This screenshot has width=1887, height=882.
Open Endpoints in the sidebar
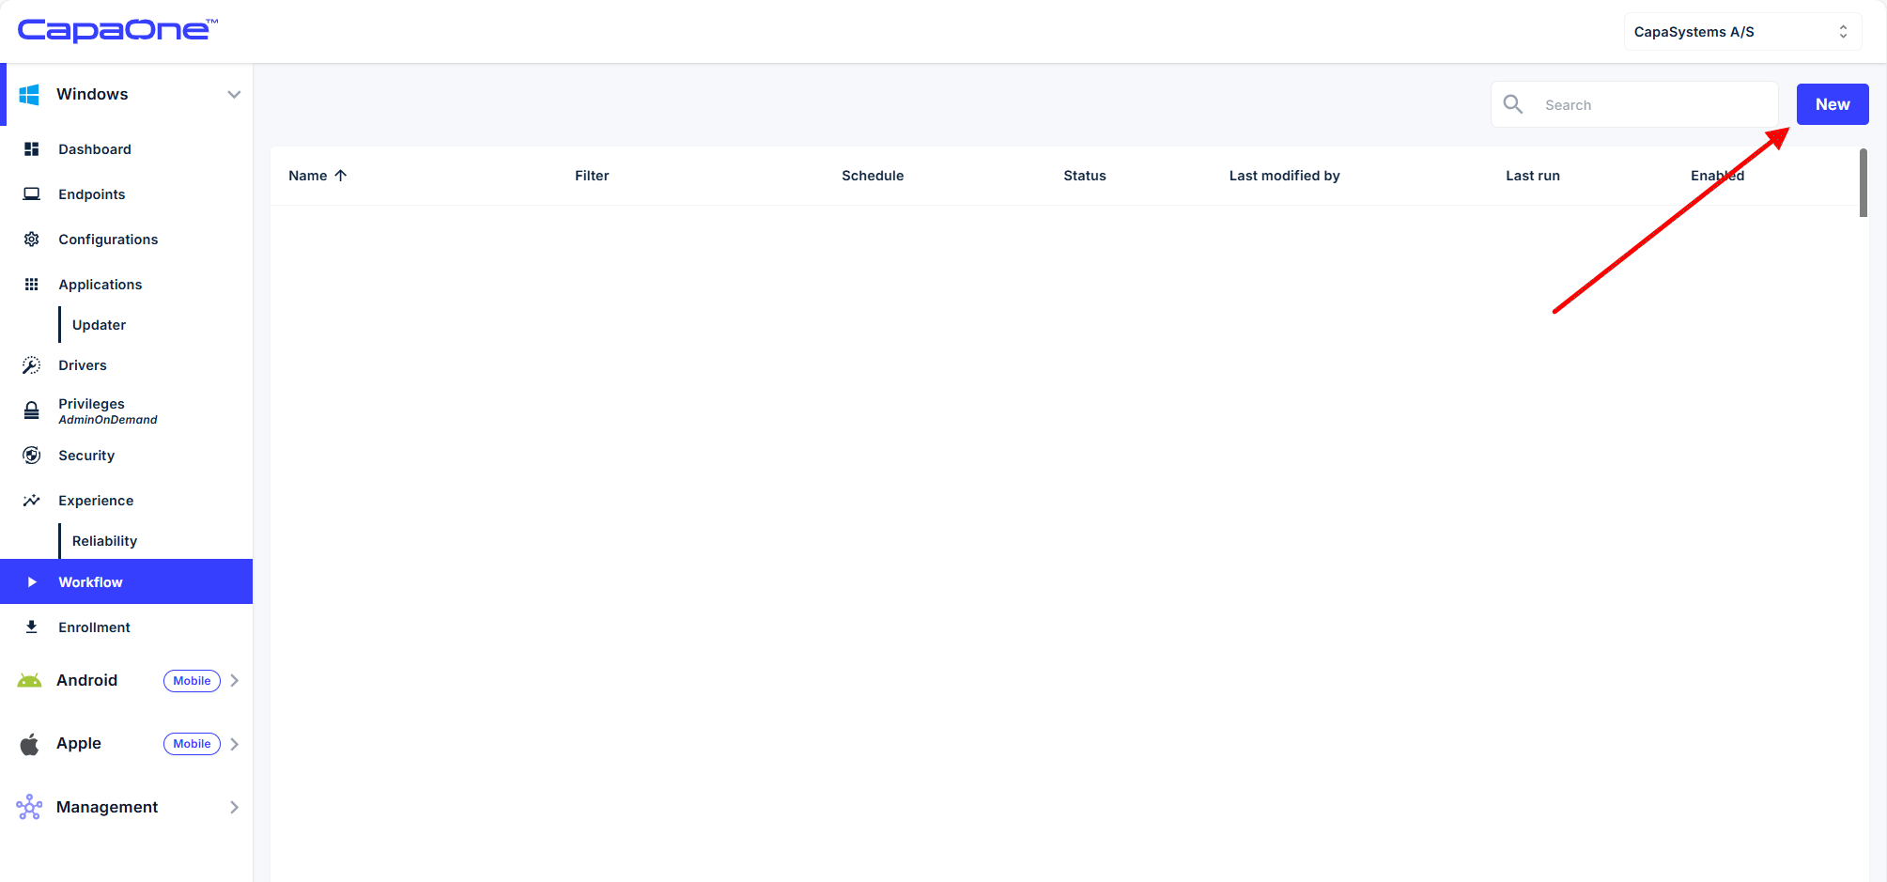pyautogui.click(x=91, y=194)
